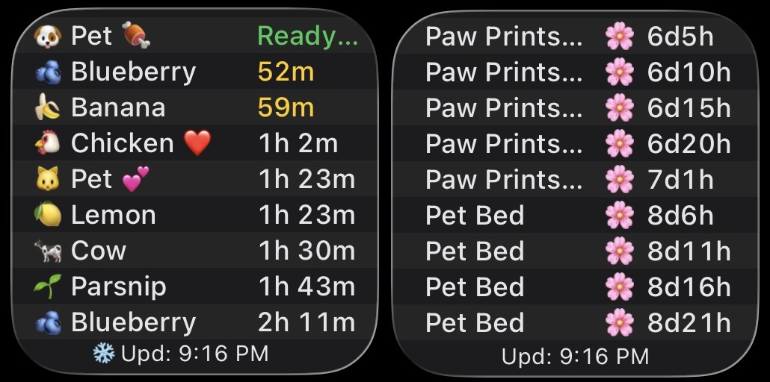The height and width of the screenshot is (382, 770).
Task: Click the right widget's Upd: 9:16 PM text
Action: pyautogui.click(x=574, y=356)
